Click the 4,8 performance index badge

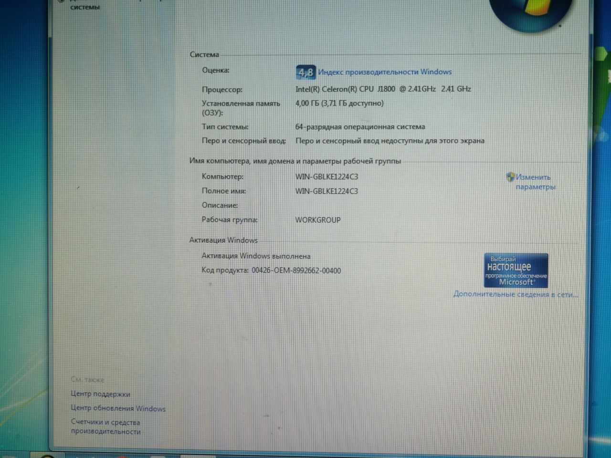(305, 73)
